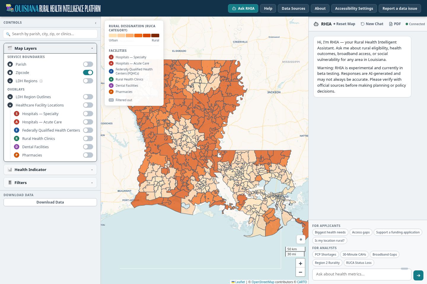
Task: Click the Hospitals — Specialty red S icon in layers
Action: click(x=17, y=114)
